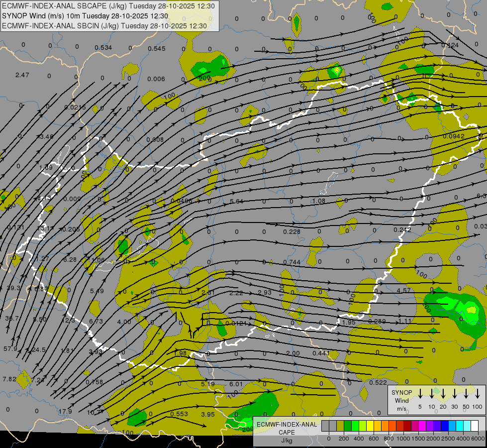This screenshot has width=487, height=448.
Task: Click the 'SYNOP Wind m/s' legend title
Action: 401,400
